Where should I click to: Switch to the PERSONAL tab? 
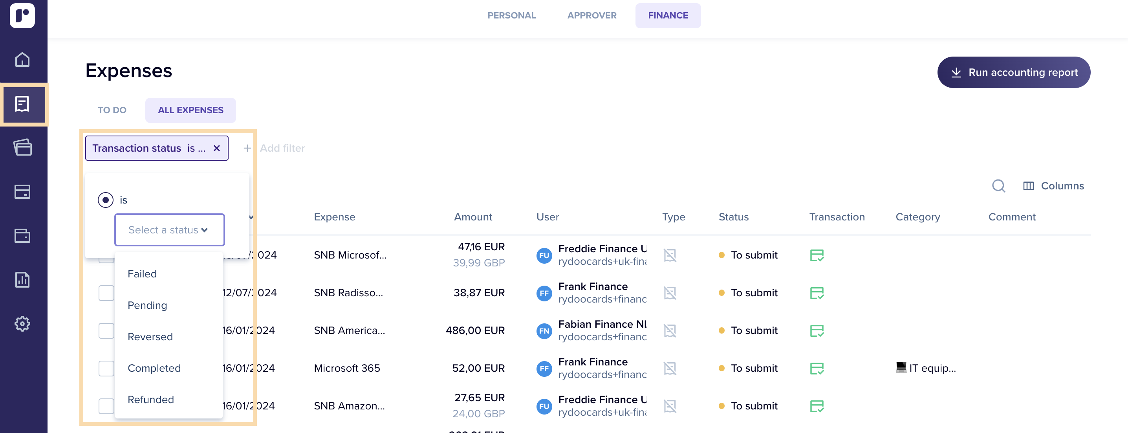pyautogui.click(x=511, y=15)
